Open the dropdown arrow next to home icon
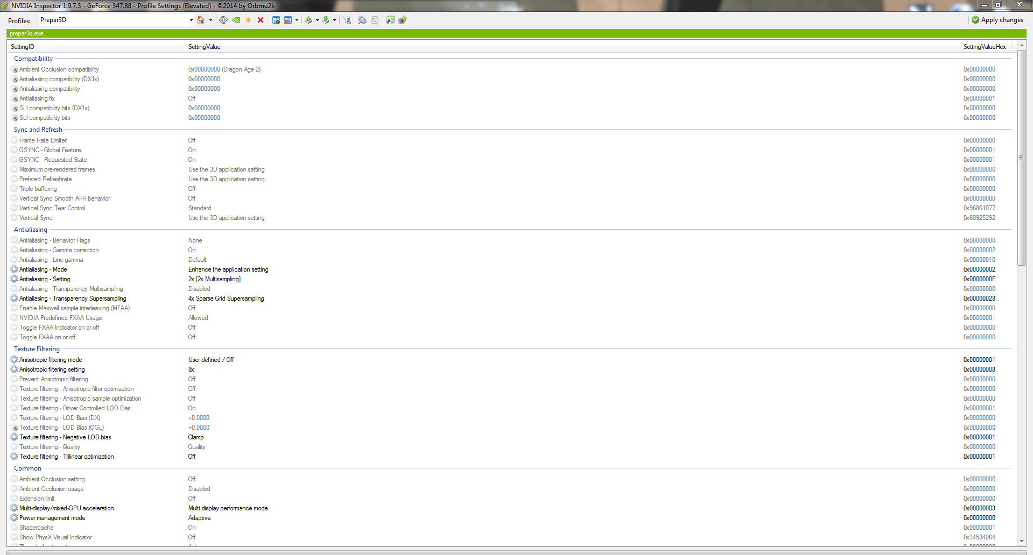 pos(210,20)
